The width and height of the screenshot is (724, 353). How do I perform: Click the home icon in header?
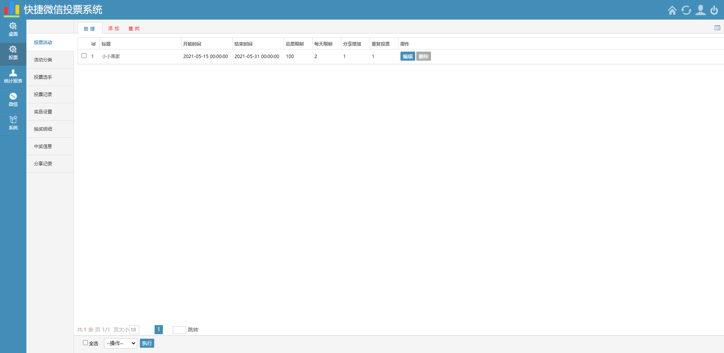point(672,10)
